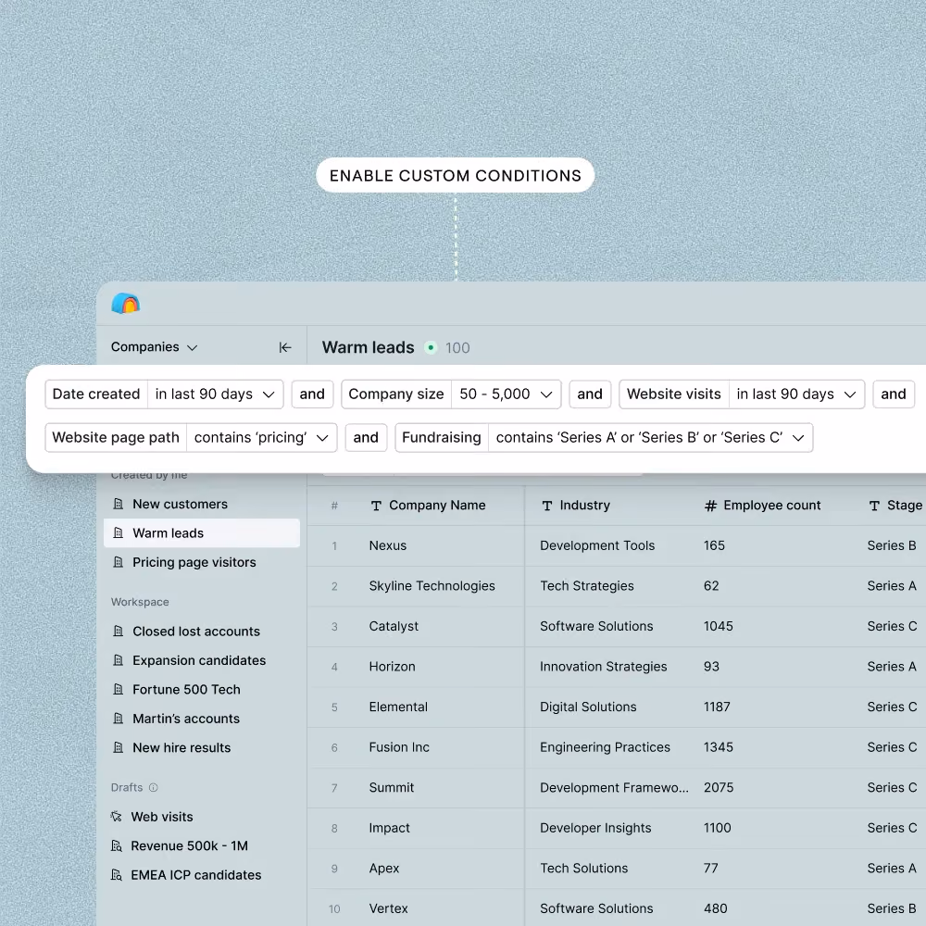
Task: Click the 'Impact' company cell
Action: click(x=389, y=827)
